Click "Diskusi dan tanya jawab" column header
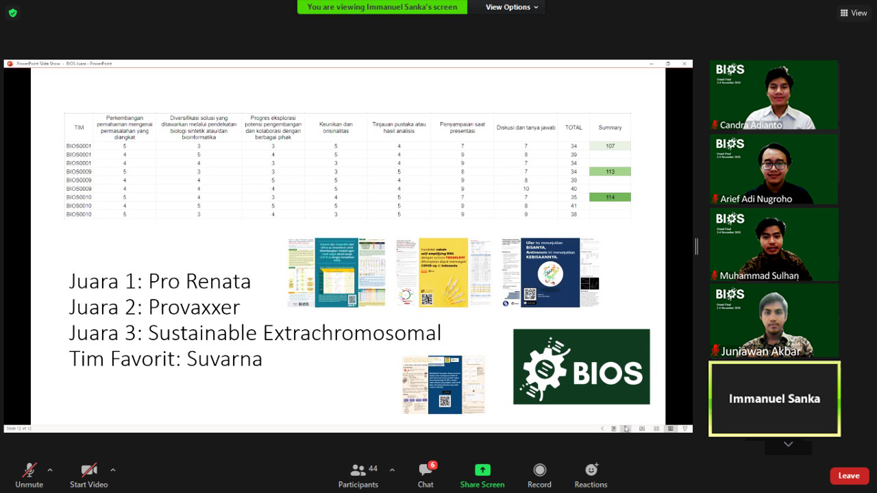 click(526, 128)
